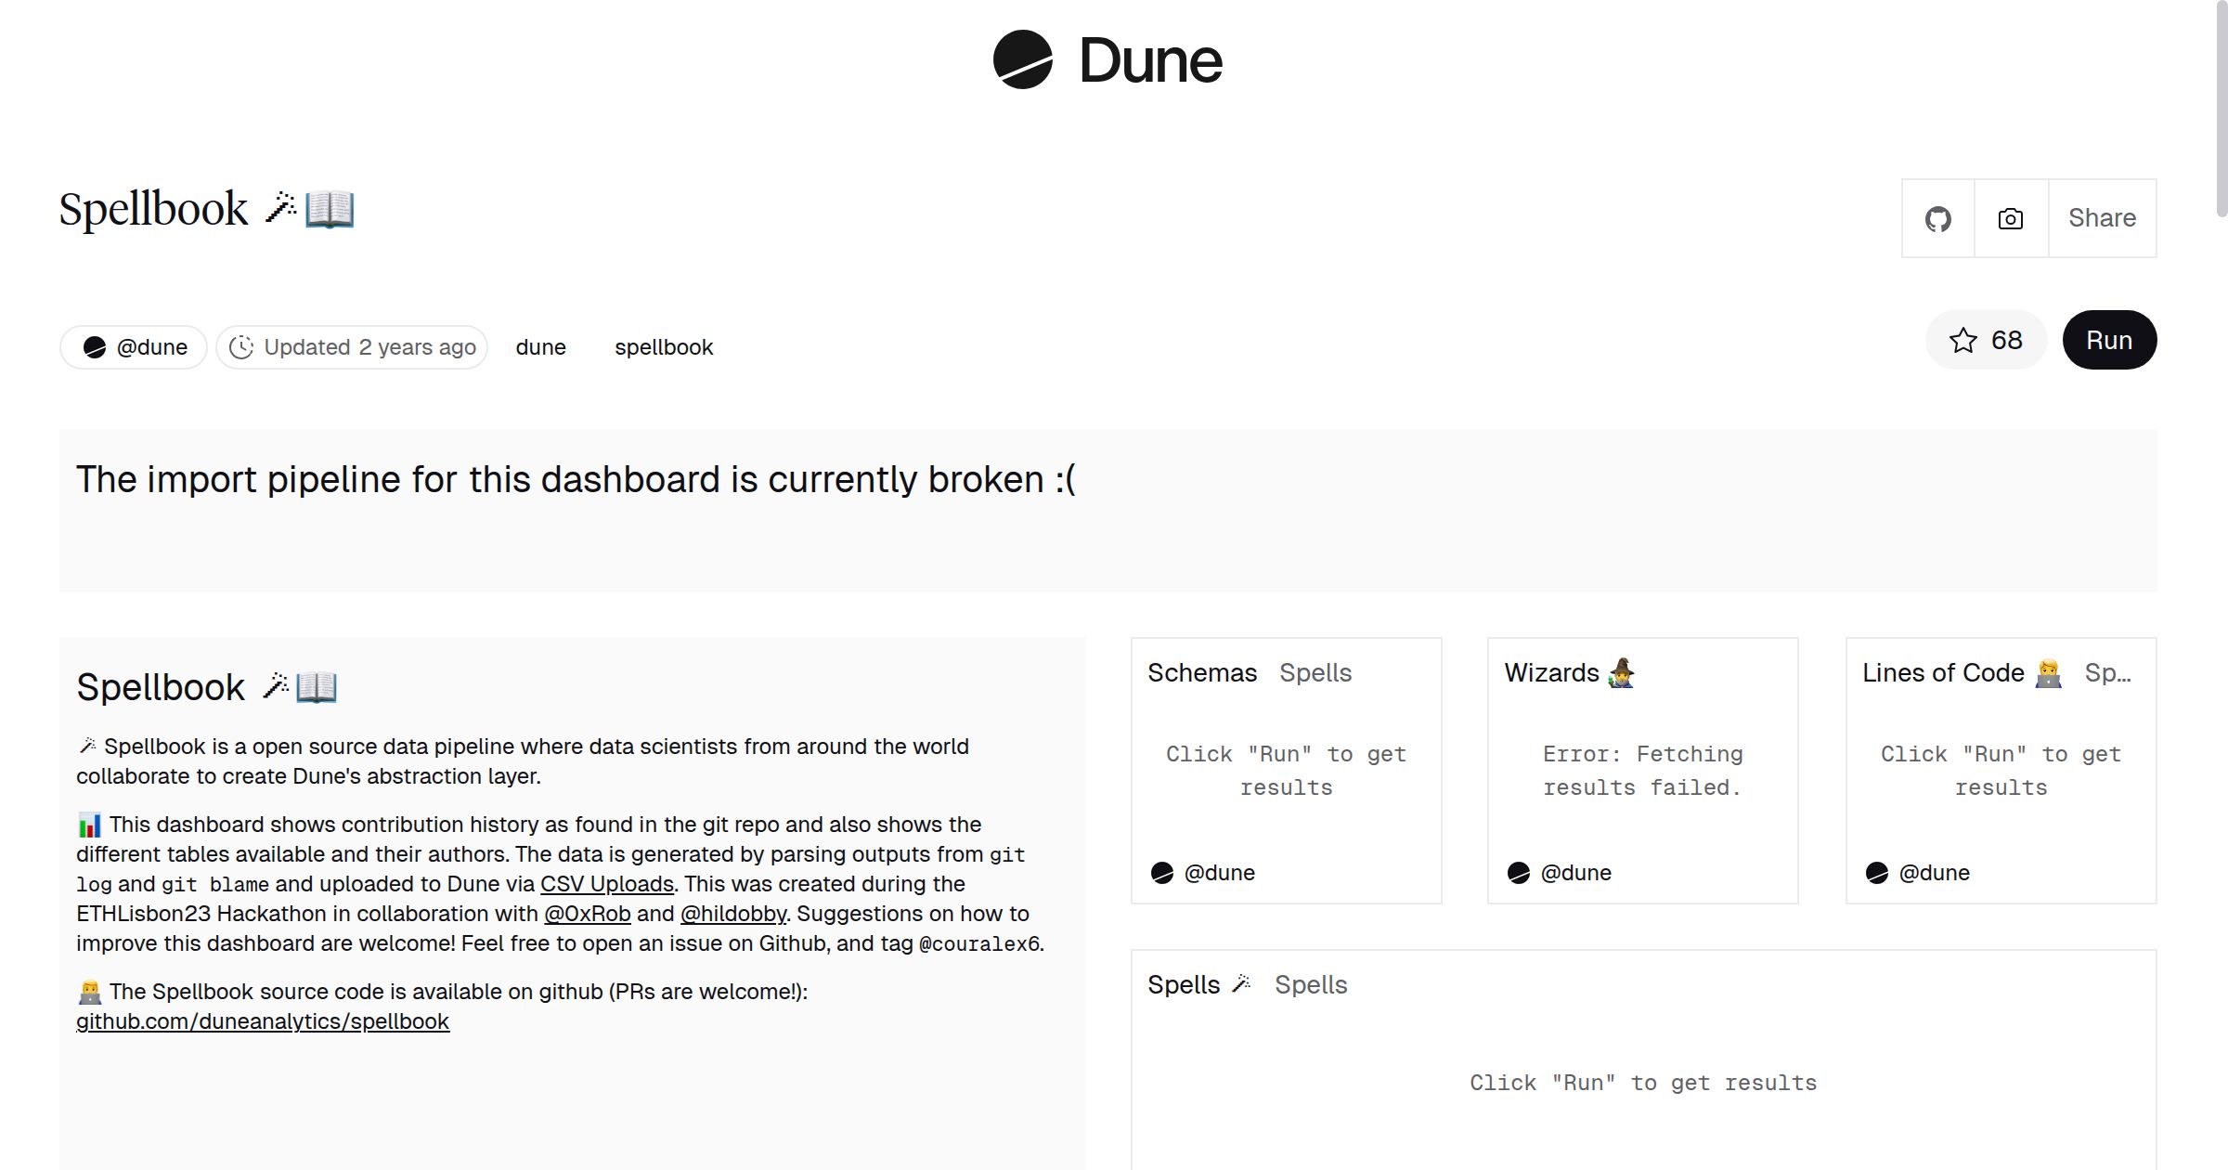This screenshot has height=1170, width=2228.
Task: Select the spellbook tag
Action: tap(663, 347)
